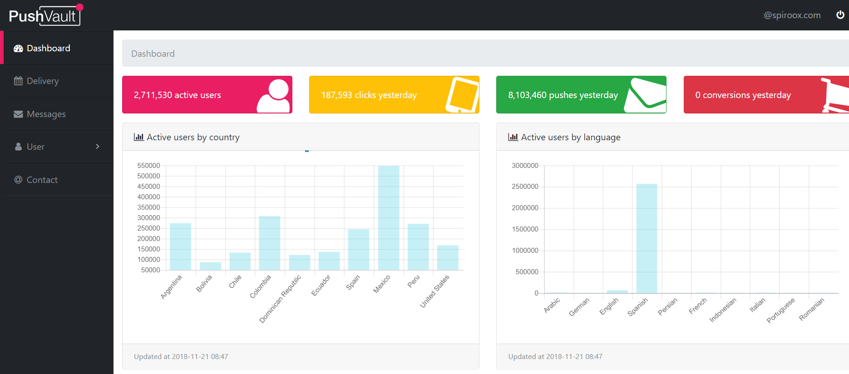The width and height of the screenshot is (849, 374).
Task: Click the Mexico bar in country chart
Action: [389, 218]
